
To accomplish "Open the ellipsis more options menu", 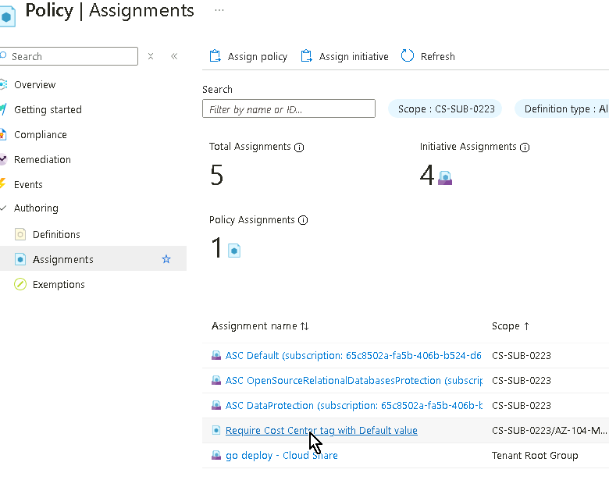I will pyautogui.click(x=219, y=10).
